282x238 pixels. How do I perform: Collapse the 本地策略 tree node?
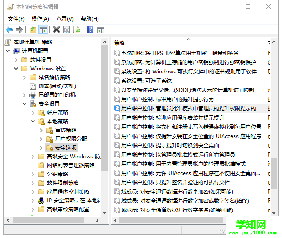point(33,121)
